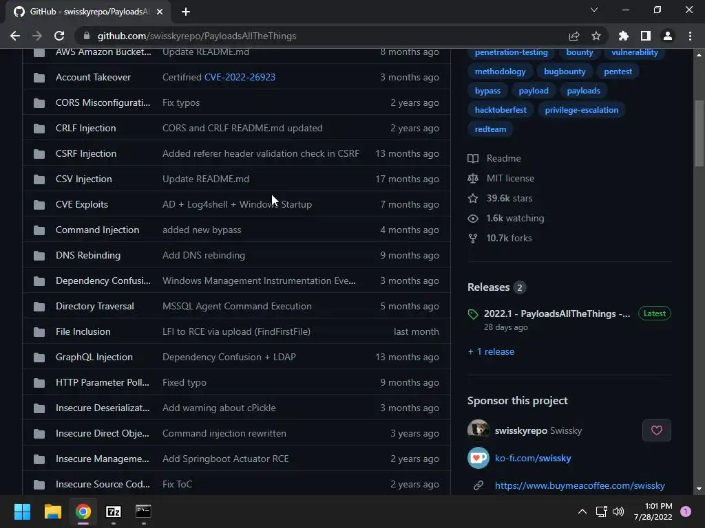Screen dimensions: 705x528
Task: Click the ko-fi logo icon
Action: tap(478, 458)
